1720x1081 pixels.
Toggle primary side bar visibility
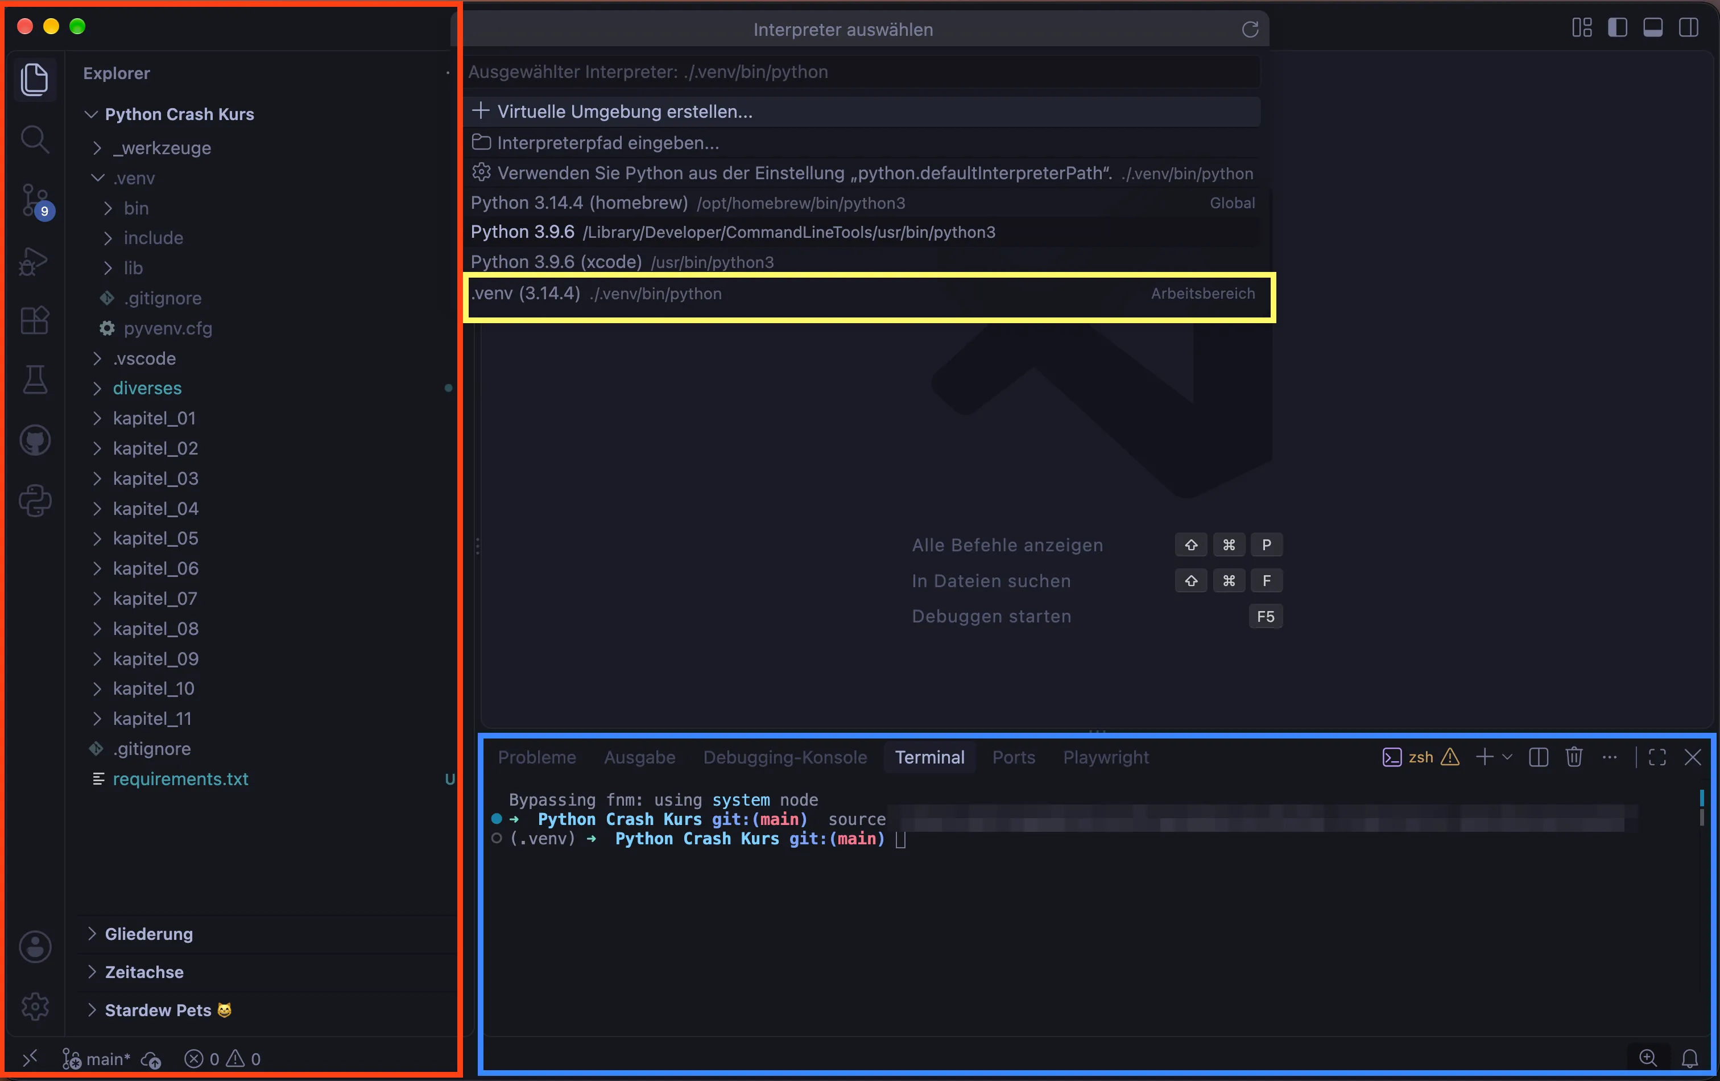click(x=1617, y=28)
